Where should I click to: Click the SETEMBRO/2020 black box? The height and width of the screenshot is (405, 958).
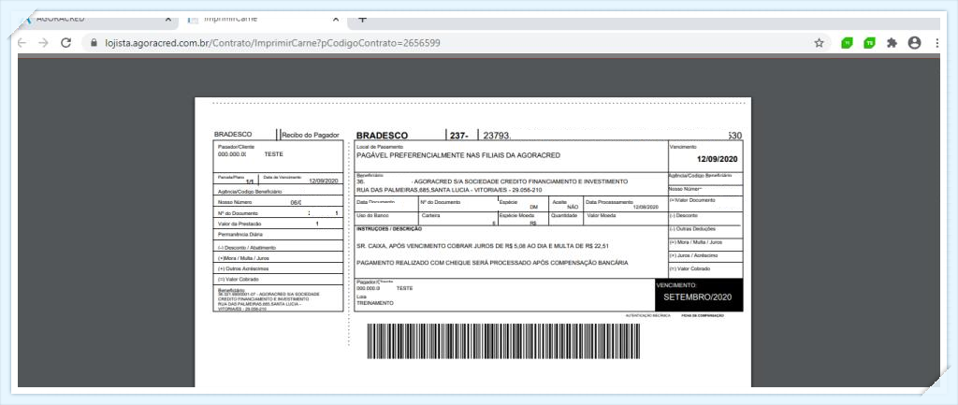point(699,295)
